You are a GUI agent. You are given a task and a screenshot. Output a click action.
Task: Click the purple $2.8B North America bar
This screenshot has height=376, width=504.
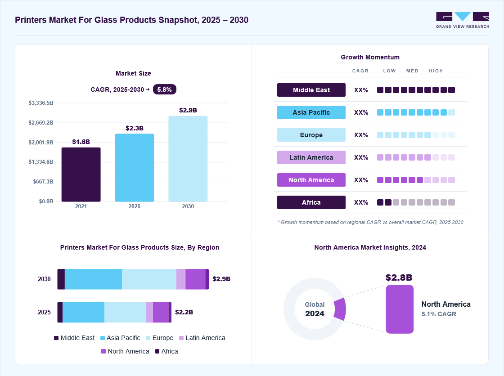point(400,309)
